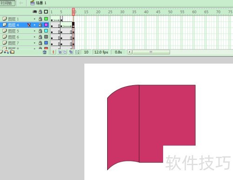Open modify onion markers menu
The width and height of the screenshot is (233, 180).
[77, 52]
